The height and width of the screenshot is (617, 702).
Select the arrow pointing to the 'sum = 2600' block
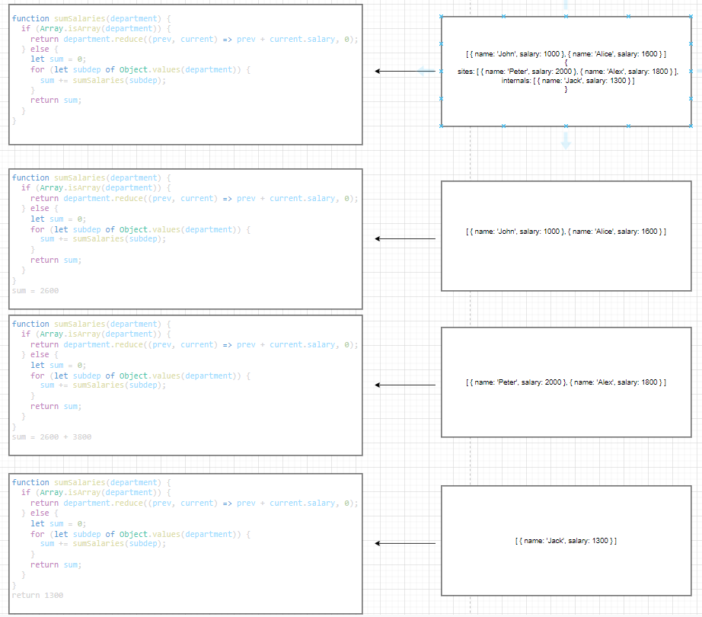coord(405,238)
